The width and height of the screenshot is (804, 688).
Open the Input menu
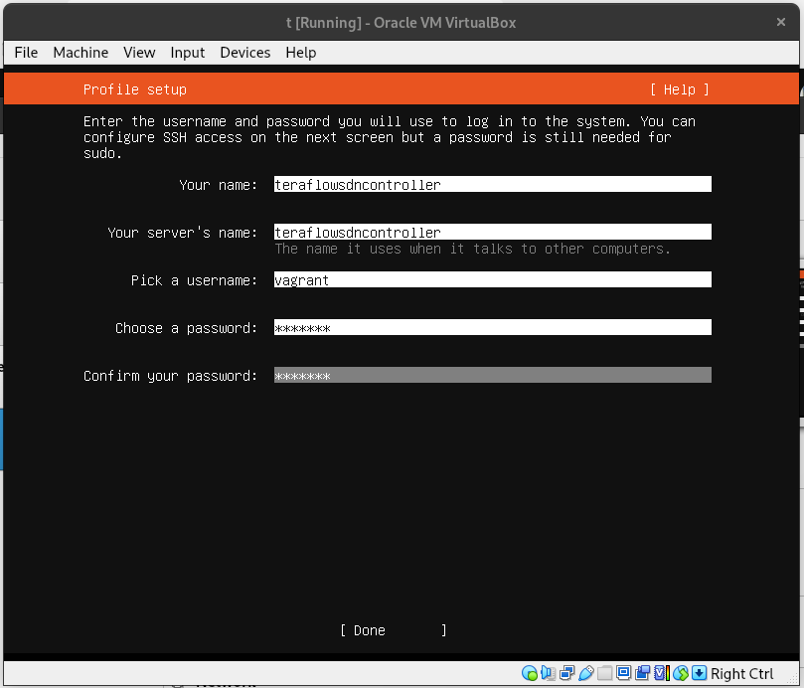pos(187,53)
